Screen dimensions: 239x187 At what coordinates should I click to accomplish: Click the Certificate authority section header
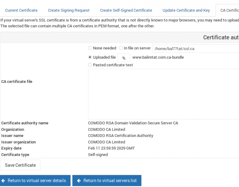221,38
